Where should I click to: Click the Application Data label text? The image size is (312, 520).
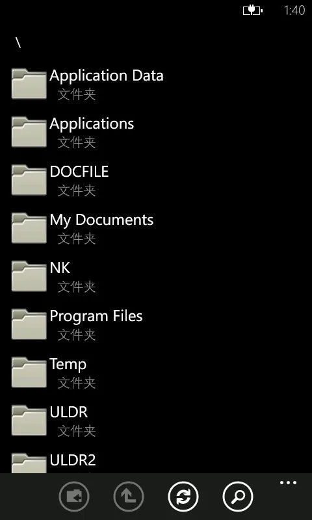click(x=107, y=76)
